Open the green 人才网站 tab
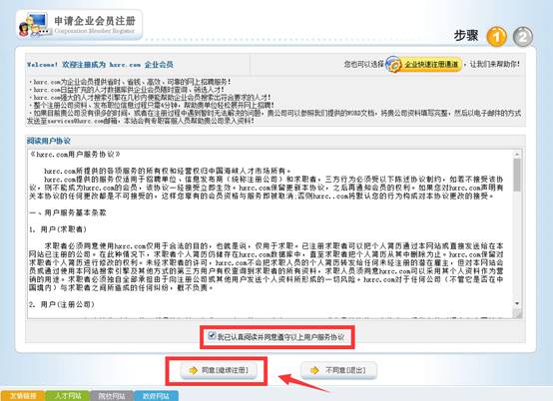553x401 pixels. click(68, 396)
